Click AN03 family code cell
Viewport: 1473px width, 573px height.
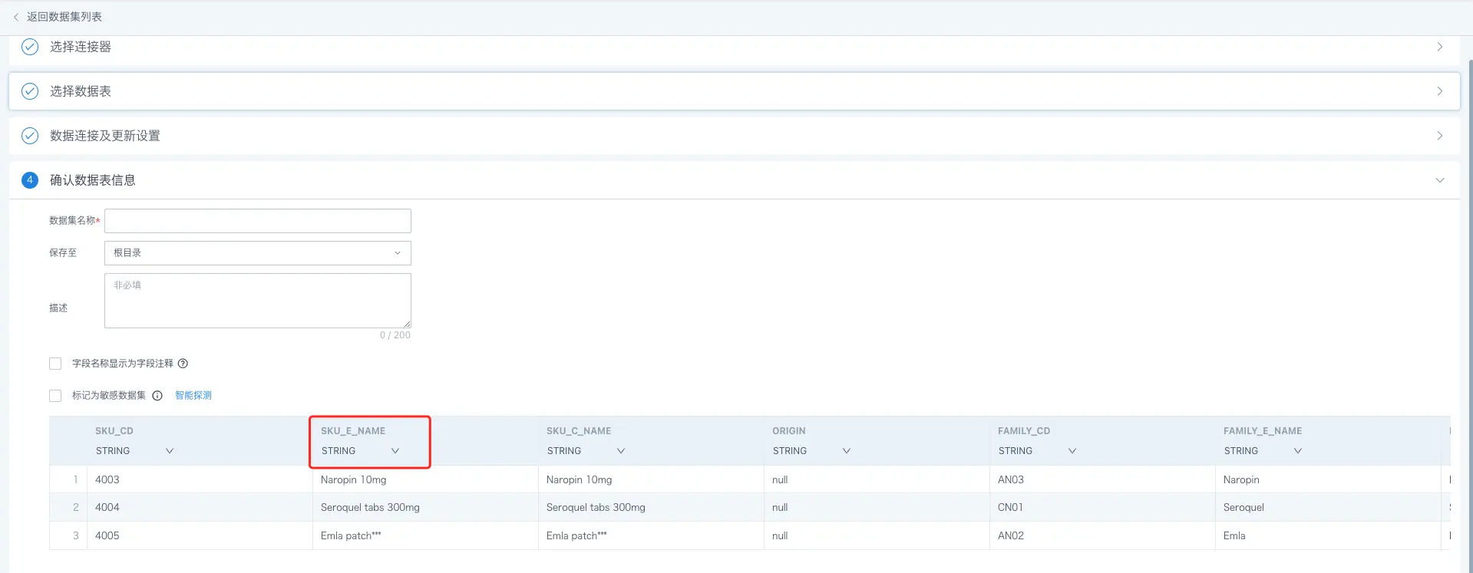[x=1011, y=479]
